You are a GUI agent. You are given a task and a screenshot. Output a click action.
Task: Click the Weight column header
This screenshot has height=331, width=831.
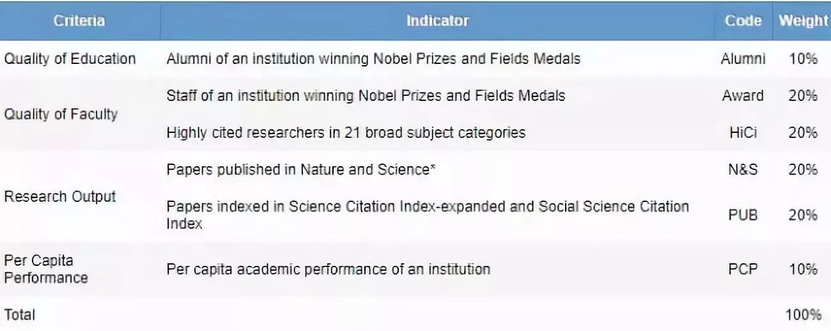pyautogui.click(x=803, y=20)
